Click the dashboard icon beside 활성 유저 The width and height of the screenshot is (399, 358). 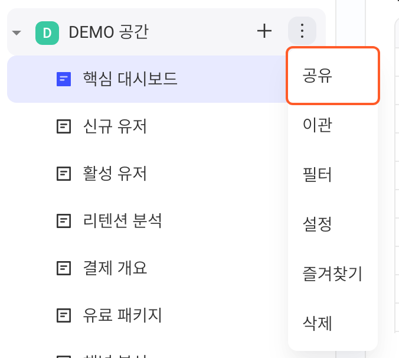(64, 174)
